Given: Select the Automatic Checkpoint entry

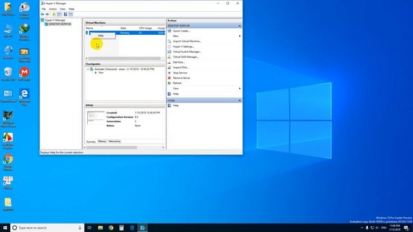Looking at the screenshot, I should [x=125, y=69].
